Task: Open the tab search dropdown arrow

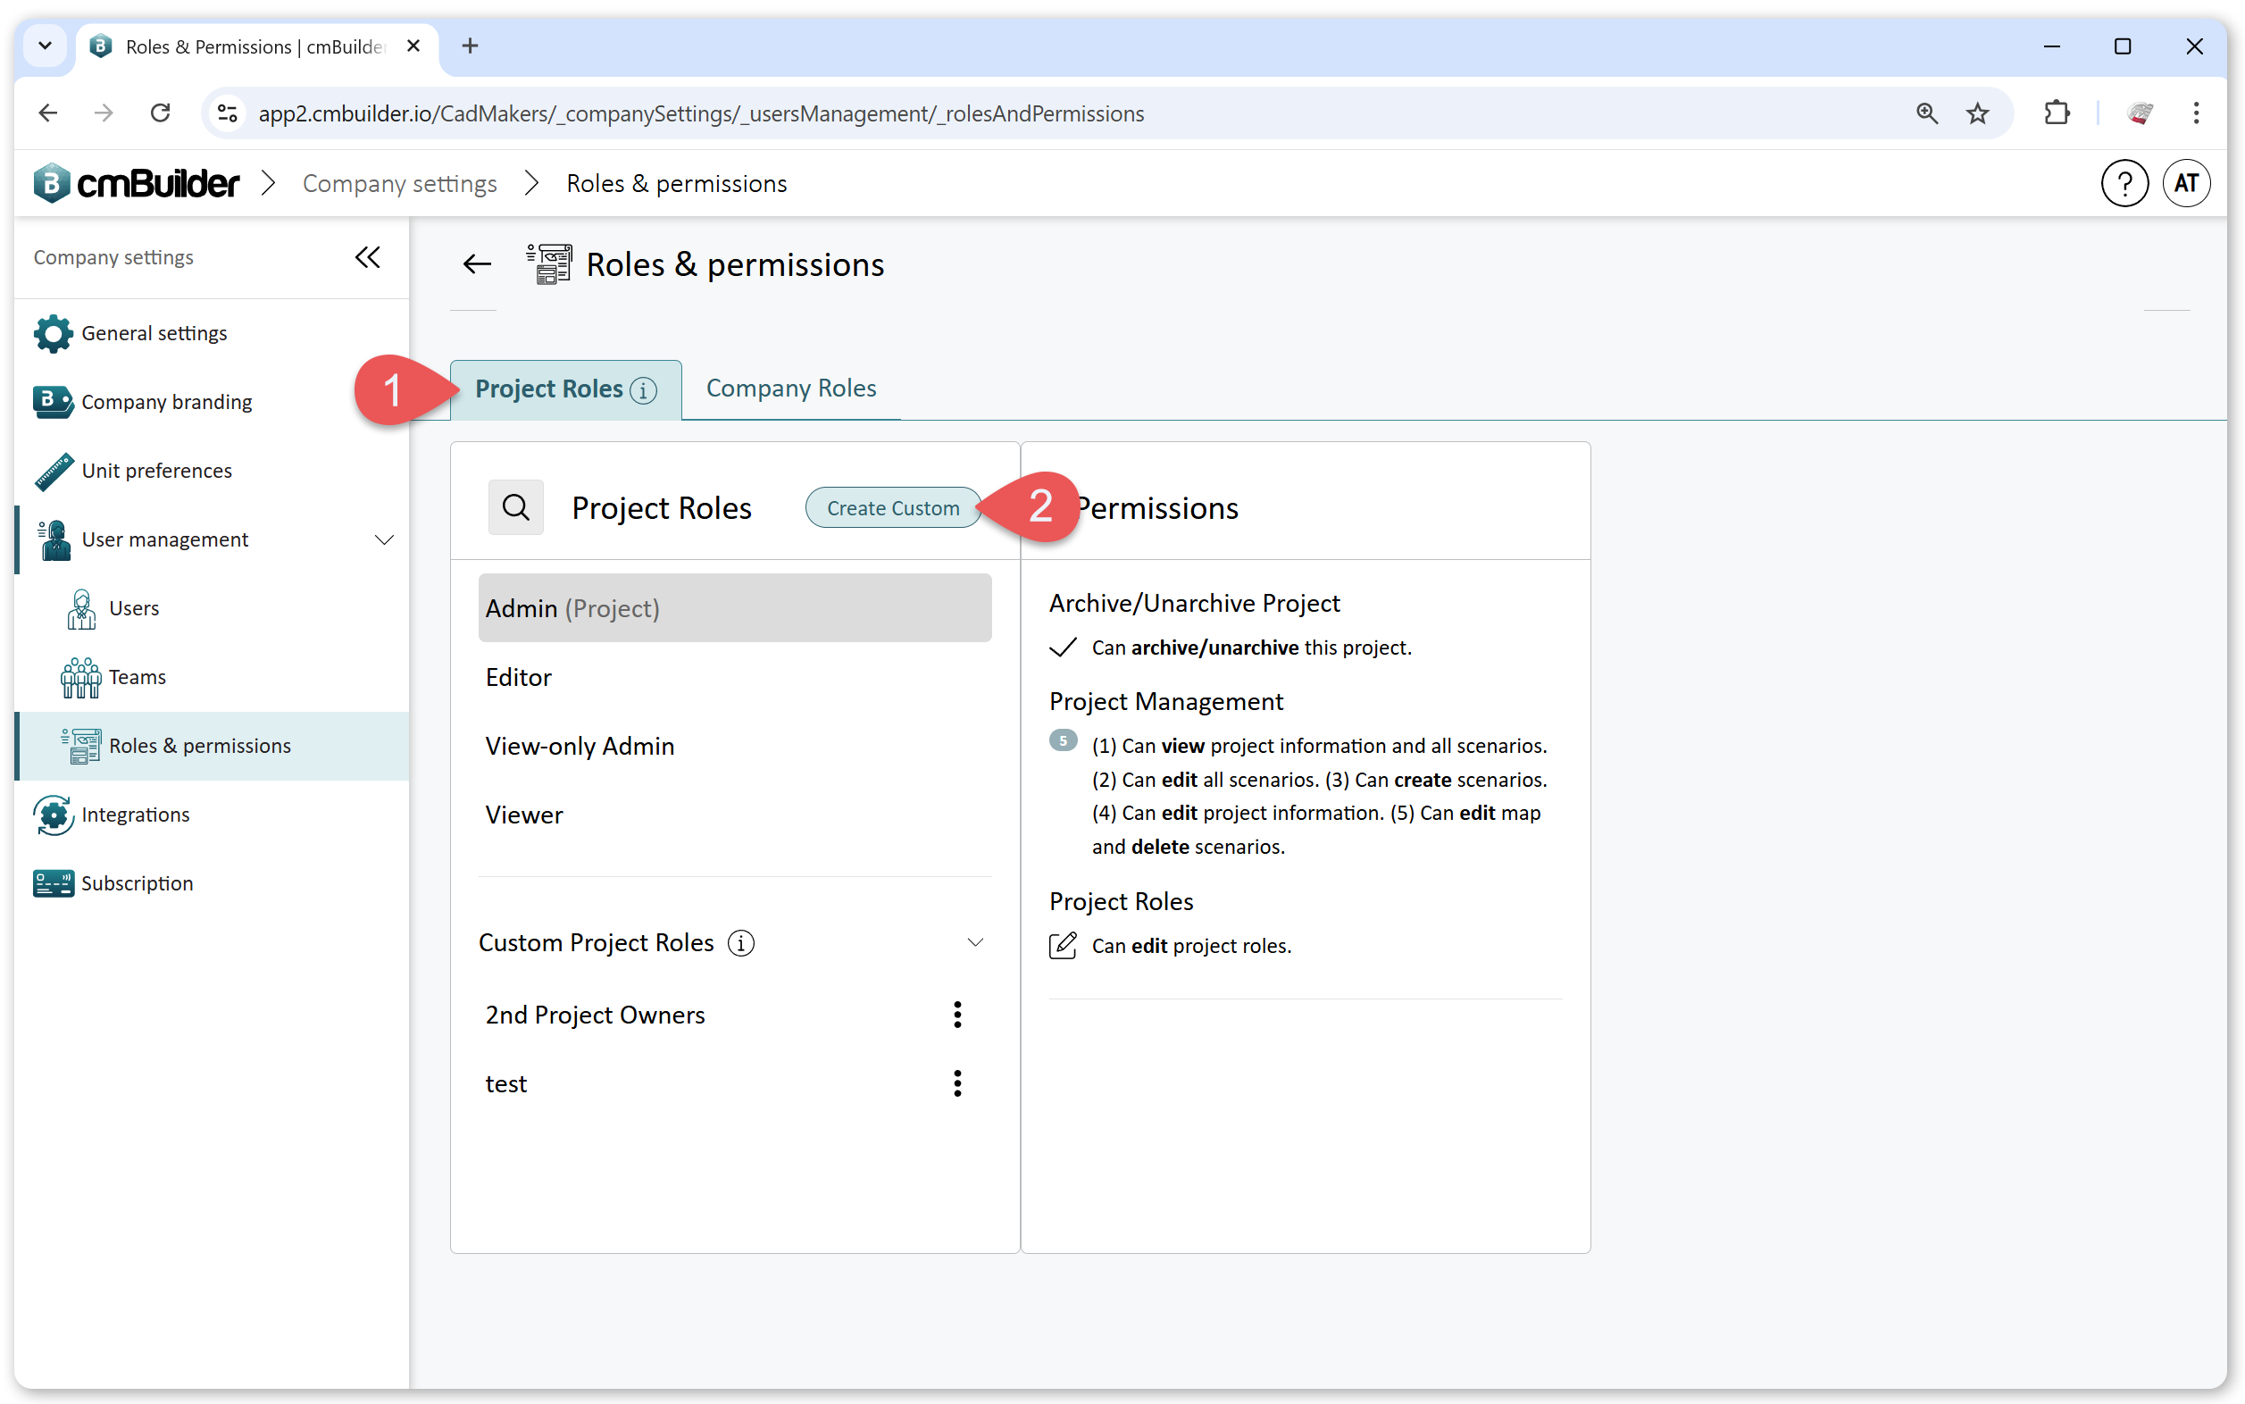Action: [45, 46]
